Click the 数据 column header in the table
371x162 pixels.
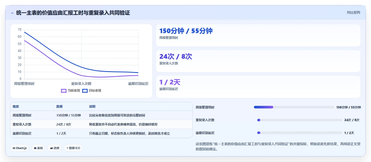[59, 107]
